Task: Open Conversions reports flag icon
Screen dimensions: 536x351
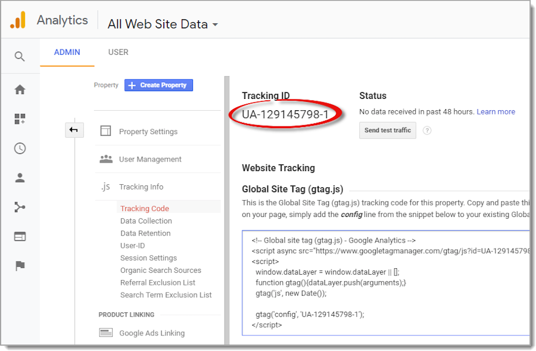Action: [20, 265]
